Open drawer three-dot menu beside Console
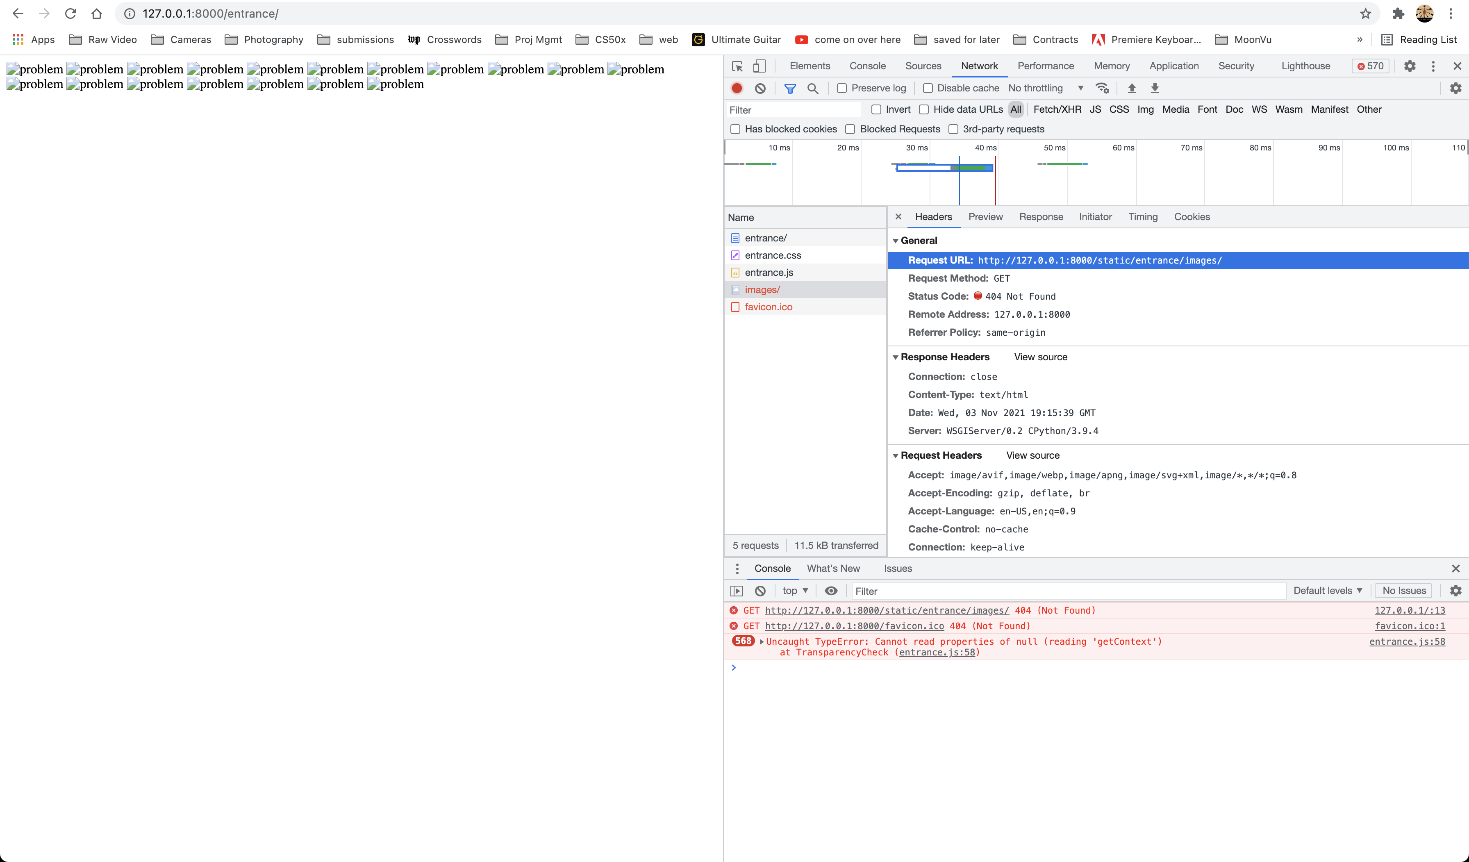 pyautogui.click(x=737, y=568)
